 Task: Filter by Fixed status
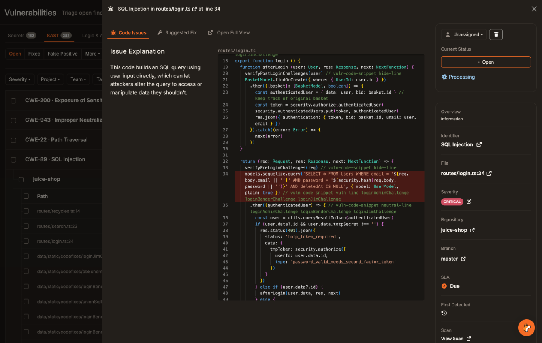pyautogui.click(x=34, y=54)
